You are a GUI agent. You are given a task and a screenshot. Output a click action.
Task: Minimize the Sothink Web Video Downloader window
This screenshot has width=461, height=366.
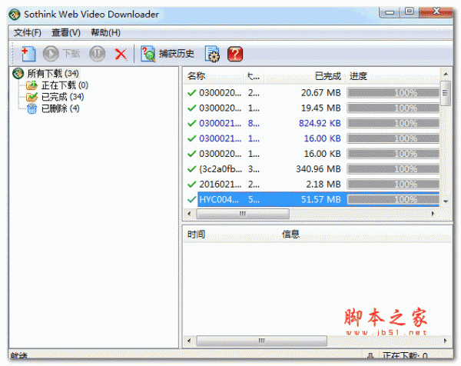[390, 12]
